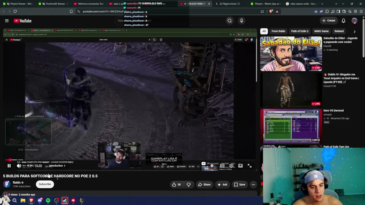Open the Brave VPN shield icon in toolbar

(355, 11)
